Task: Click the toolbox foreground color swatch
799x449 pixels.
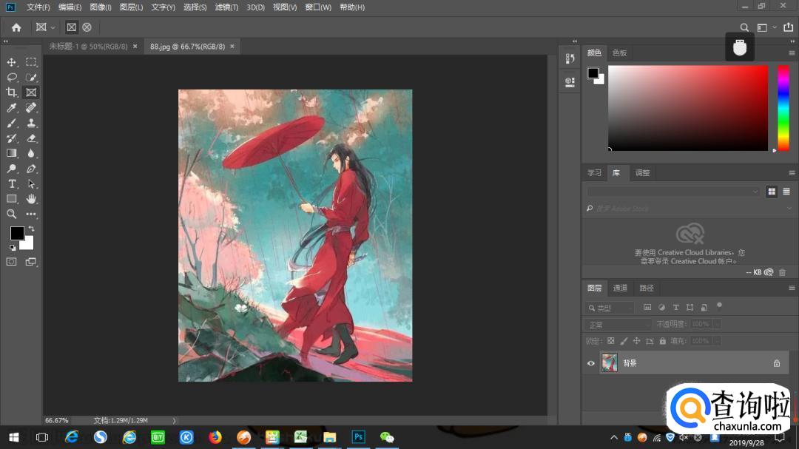Action: pyautogui.click(x=16, y=233)
